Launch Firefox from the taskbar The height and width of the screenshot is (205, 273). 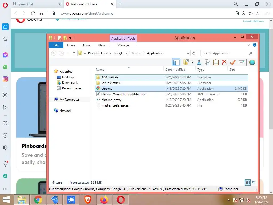pos(104,200)
